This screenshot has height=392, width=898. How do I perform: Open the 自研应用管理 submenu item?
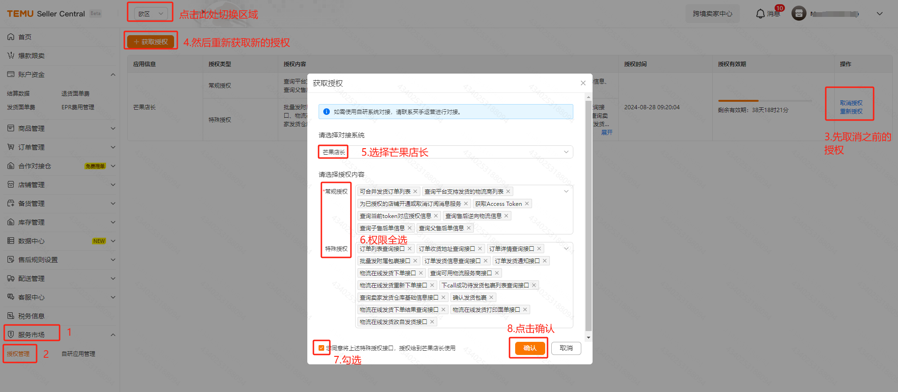click(x=78, y=354)
